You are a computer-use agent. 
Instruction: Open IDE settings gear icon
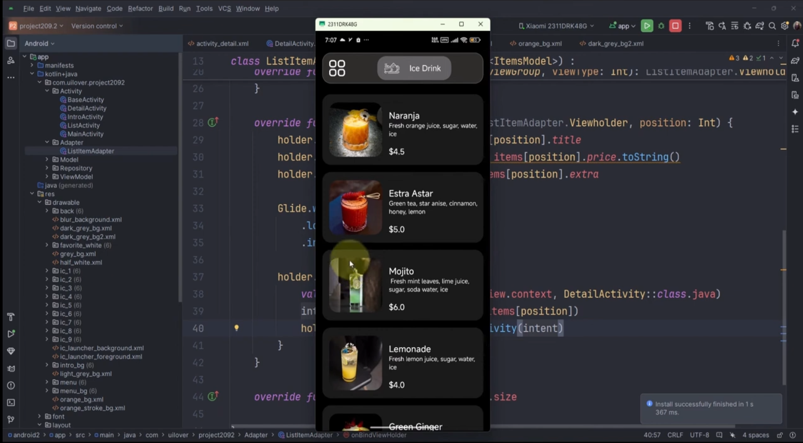click(x=785, y=26)
